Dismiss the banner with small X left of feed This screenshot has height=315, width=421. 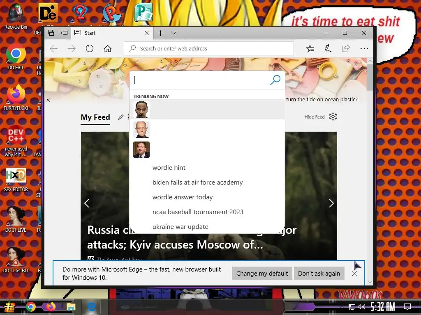(x=48, y=100)
